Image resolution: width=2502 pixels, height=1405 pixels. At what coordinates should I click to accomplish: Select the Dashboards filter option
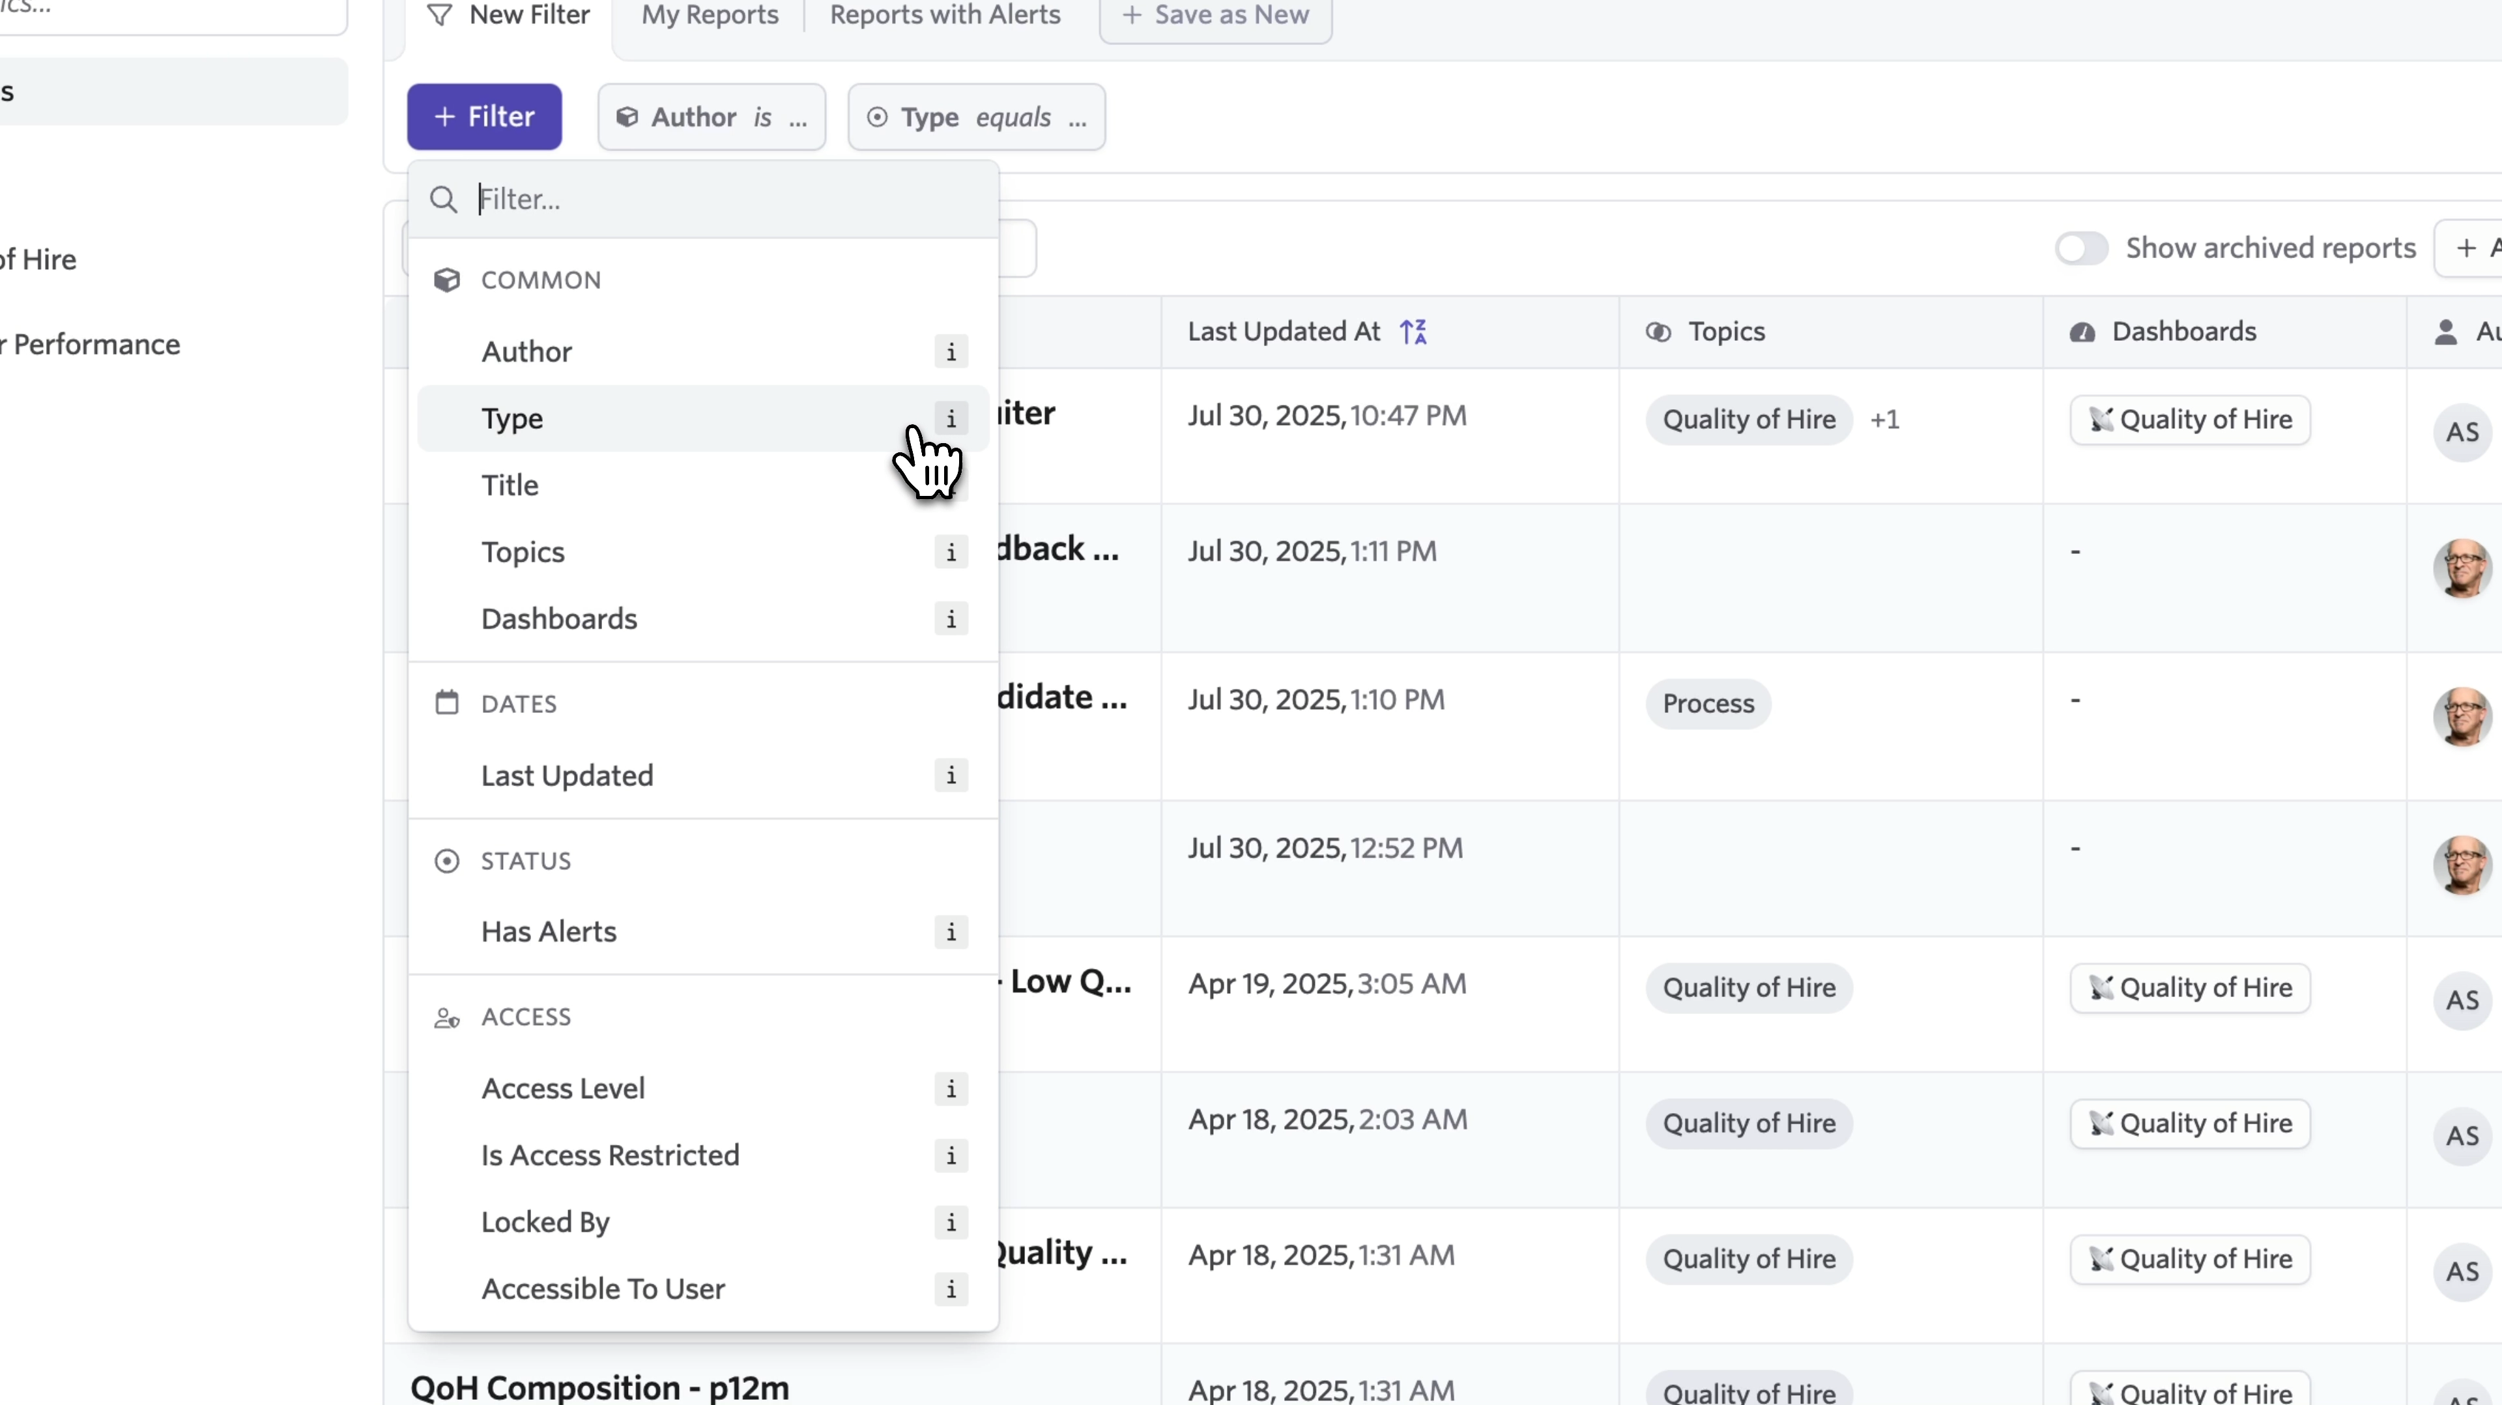point(703,619)
